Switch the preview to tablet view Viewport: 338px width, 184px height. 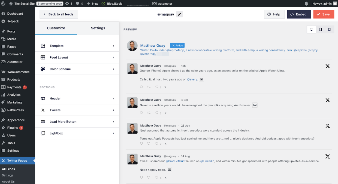point(320,29)
